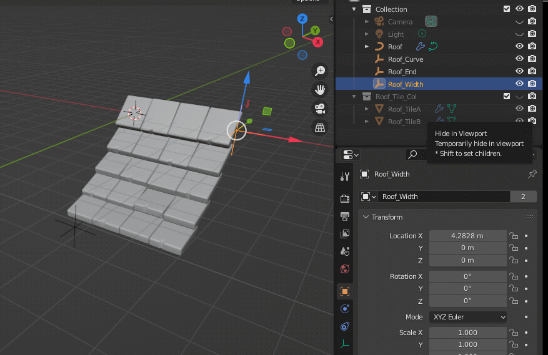
Task: Hide Roof_Width in viewport
Action: click(x=520, y=84)
